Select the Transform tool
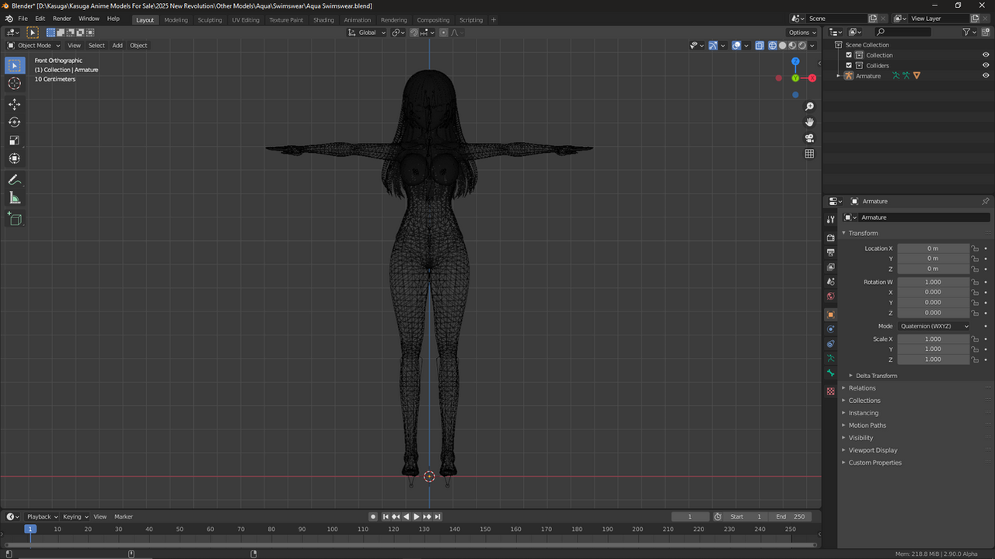The image size is (995, 559). coord(15,158)
